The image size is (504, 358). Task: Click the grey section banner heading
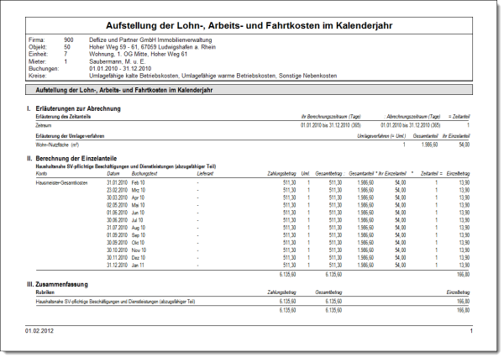pos(249,90)
